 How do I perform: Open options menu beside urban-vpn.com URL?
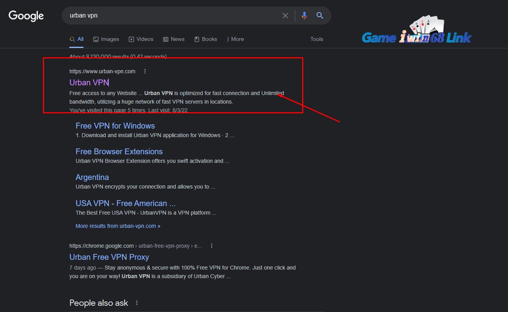pyautogui.click(x=145, y=71)
